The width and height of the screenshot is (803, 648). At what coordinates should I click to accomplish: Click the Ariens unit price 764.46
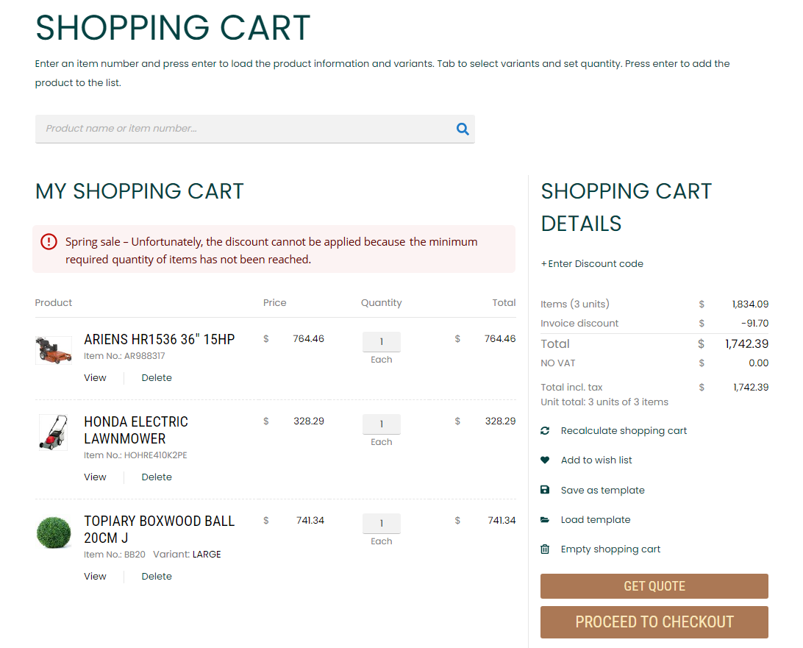(x=308, y=338)
